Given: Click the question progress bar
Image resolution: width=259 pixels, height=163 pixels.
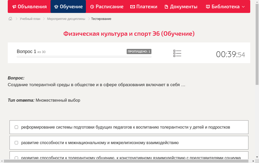Looking at the screenshot, I should click(84, 57).
